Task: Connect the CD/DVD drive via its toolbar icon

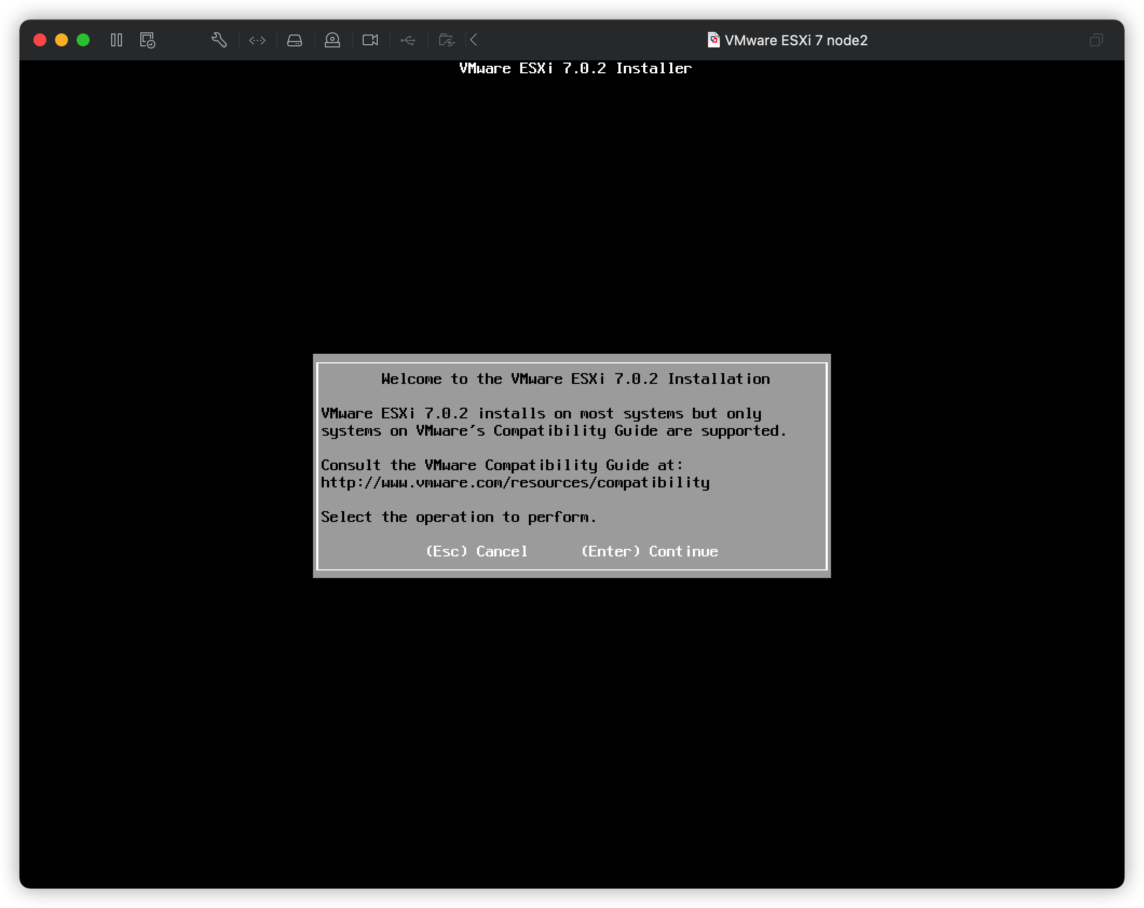Action: (332, 40)
